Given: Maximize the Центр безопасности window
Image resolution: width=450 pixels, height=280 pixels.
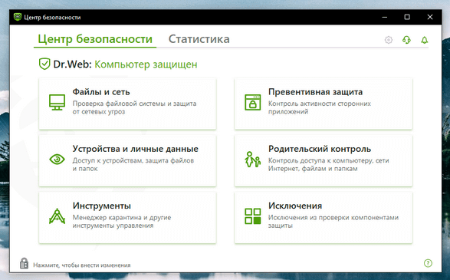Looking at the screenshot, I should [x=407, y=17].
